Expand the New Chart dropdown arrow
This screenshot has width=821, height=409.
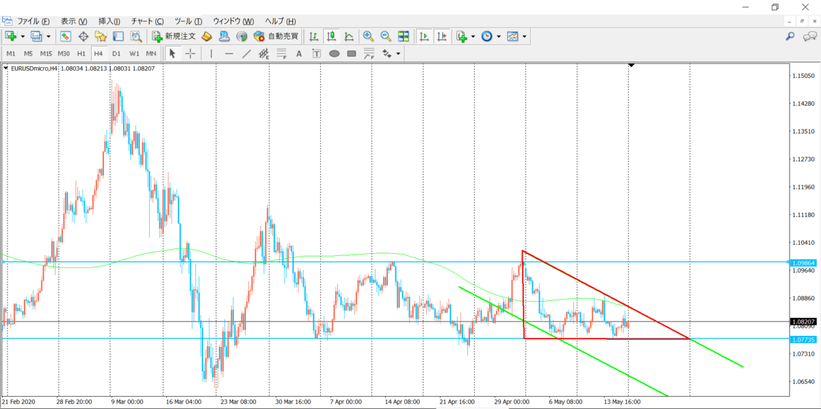pos(23,36)
